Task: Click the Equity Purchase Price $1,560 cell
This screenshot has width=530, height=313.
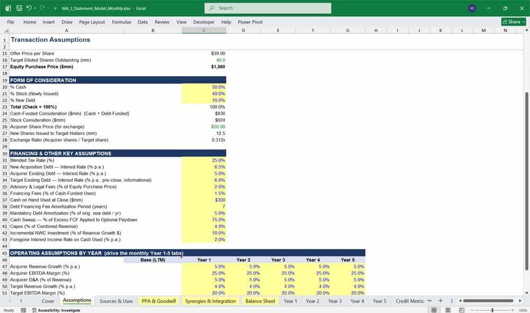Action: point(204,67)
